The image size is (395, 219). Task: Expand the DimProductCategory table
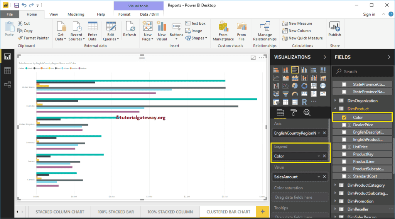click(x=335, y=185)
